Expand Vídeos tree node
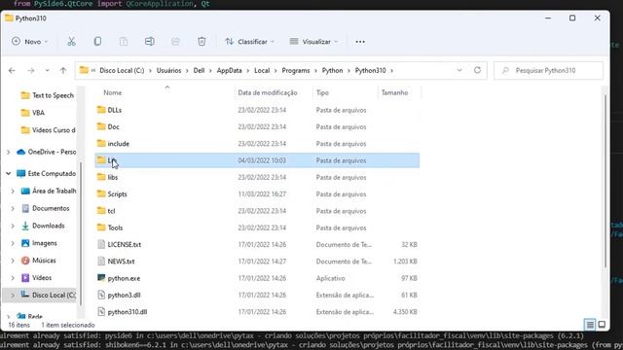623x350 pixels. (x=13, y=278)
